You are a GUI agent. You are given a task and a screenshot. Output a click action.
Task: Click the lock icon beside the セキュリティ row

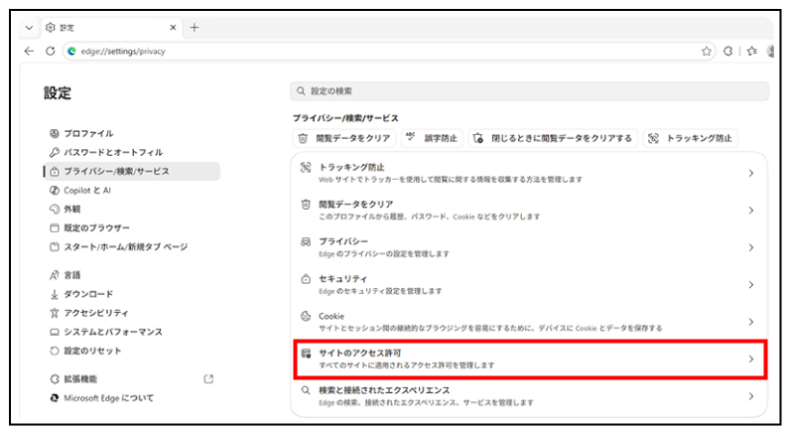click(x=306, y=278)
